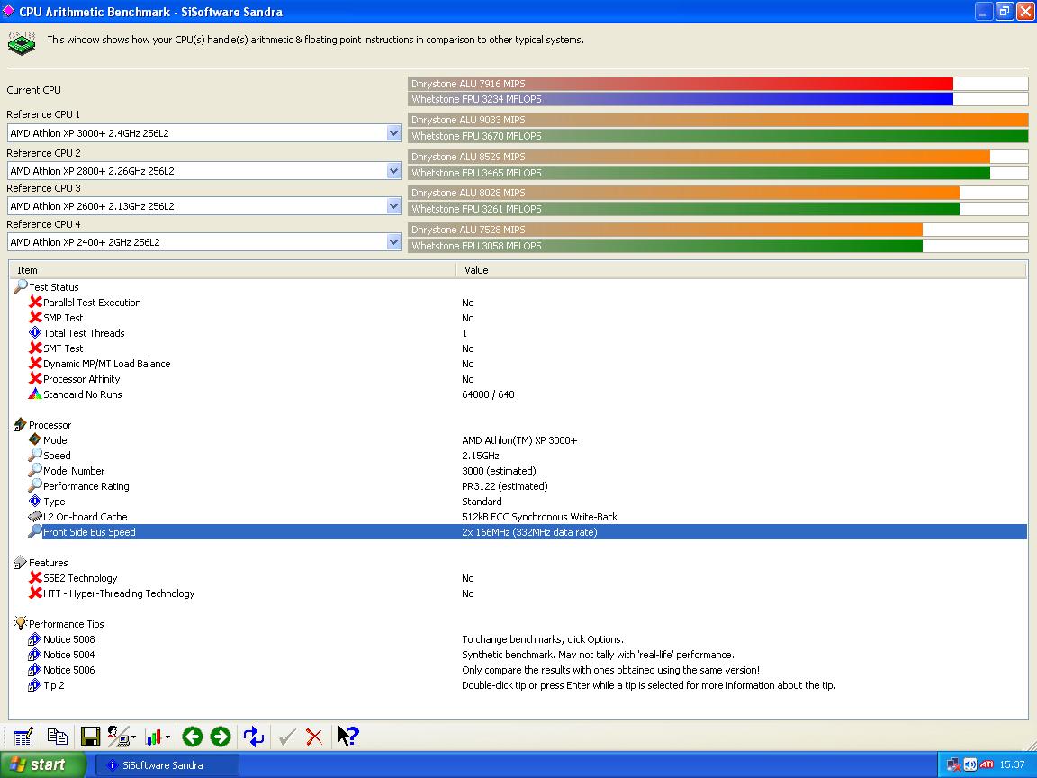Open the Windows Start menu
This screenshot has height=778, width=1037.
coord(43,764)
